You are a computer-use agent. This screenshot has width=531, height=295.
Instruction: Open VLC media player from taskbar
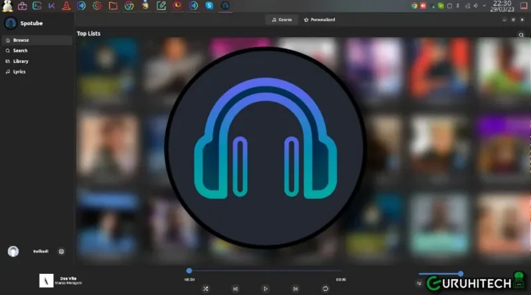click(x=66, y=6)
